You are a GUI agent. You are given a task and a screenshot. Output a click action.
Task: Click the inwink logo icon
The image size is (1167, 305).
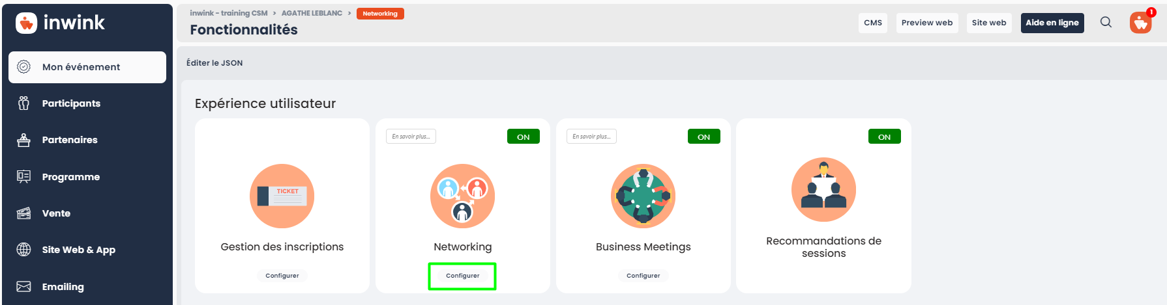tap(27, 23)
